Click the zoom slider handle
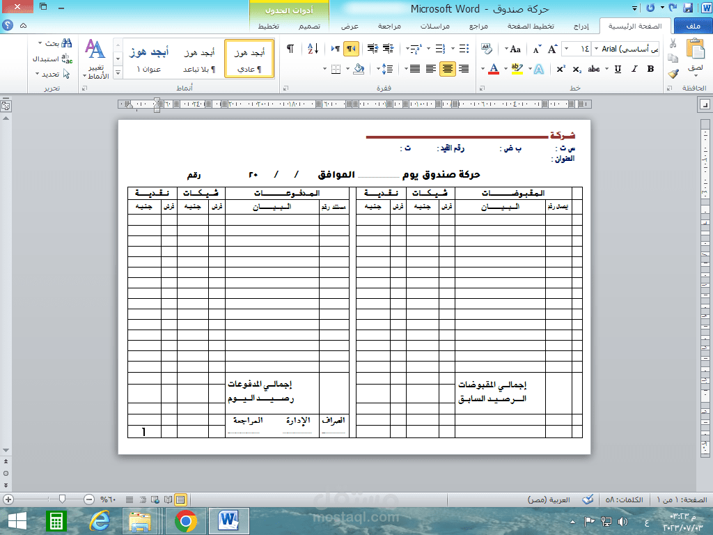 [62, 499]
